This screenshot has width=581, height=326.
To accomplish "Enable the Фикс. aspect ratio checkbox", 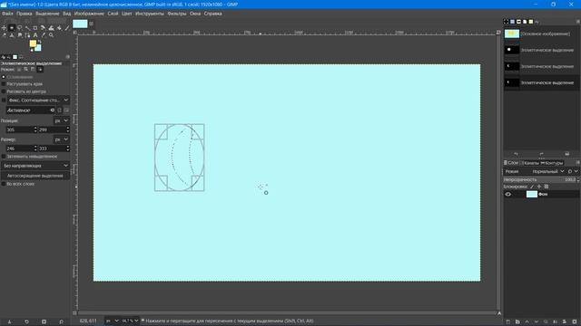I will point(4,101).
